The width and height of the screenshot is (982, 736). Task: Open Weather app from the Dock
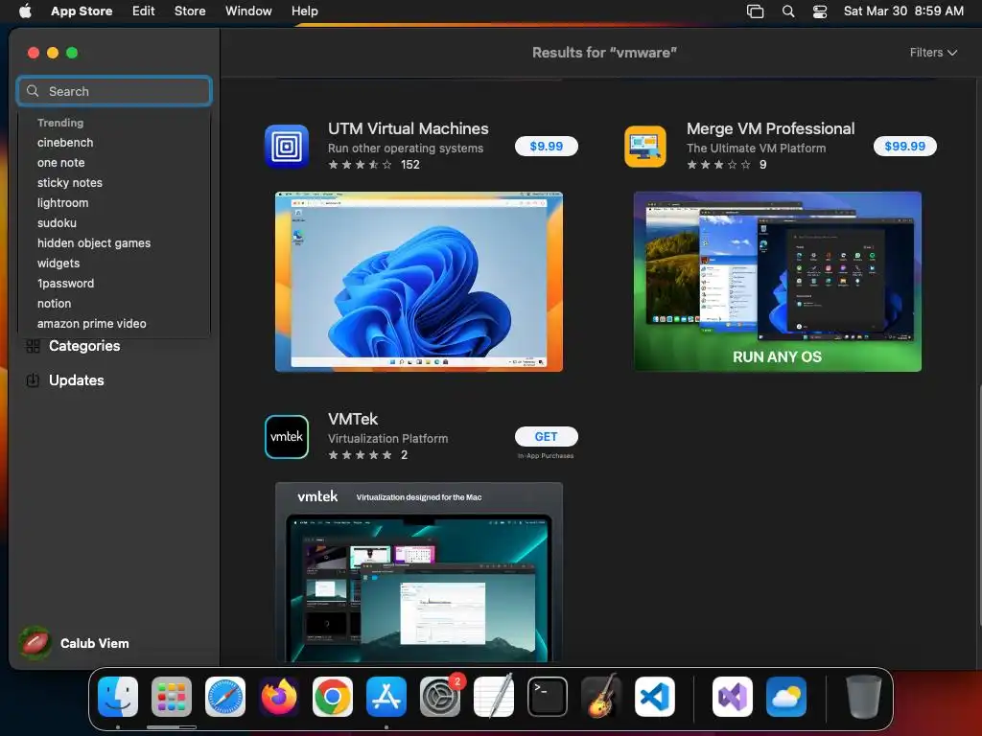tap(786, 697)
